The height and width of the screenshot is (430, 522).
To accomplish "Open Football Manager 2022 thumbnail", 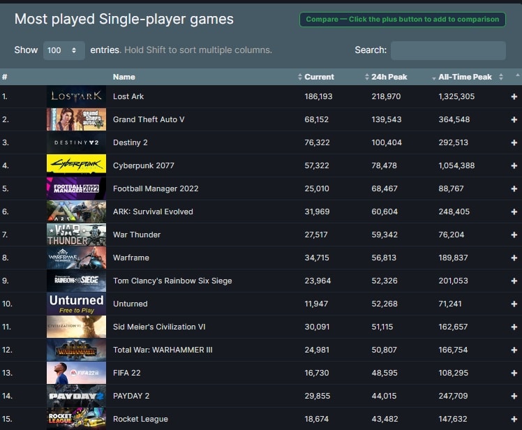I will (x=76, y=188).
